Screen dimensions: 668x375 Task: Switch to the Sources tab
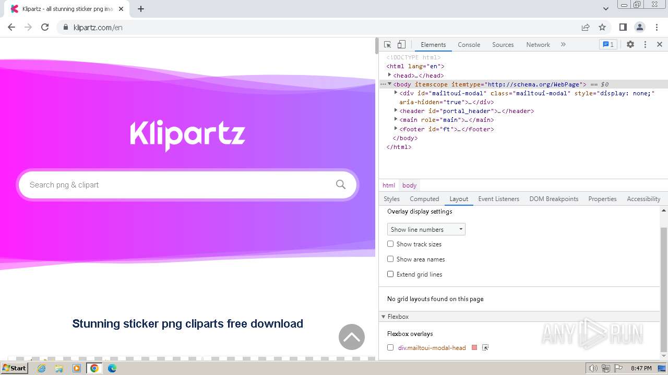pyautogui.click(x=503, y=45)
